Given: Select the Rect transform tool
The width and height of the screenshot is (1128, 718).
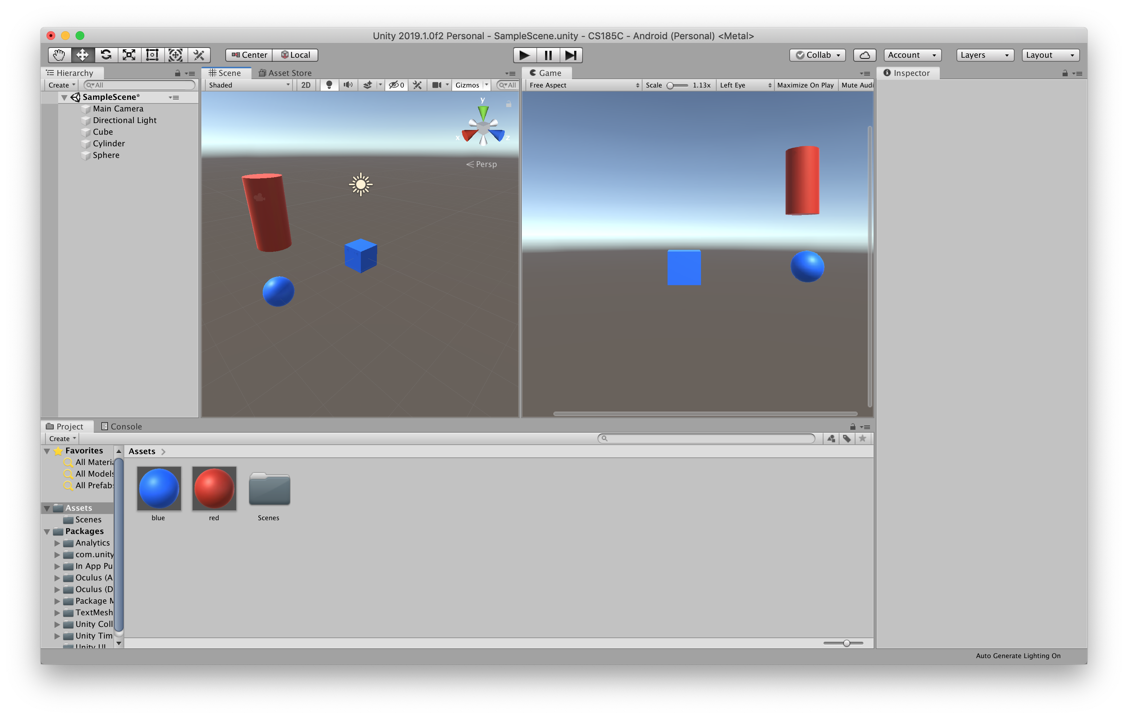Looking at the screenshot, I should click(x=152, y=55).
